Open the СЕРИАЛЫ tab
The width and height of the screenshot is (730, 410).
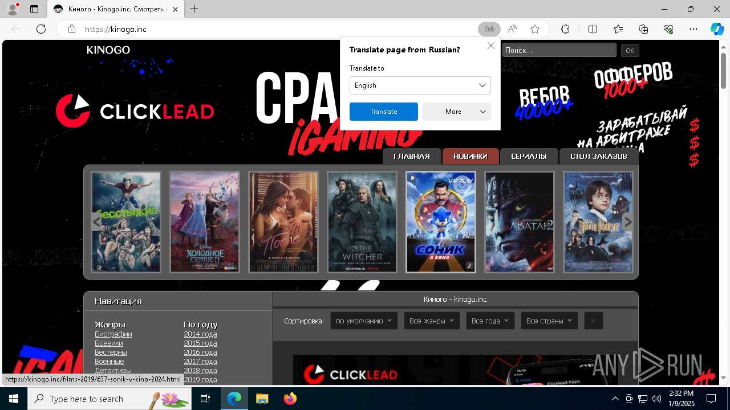click(529, 156)
